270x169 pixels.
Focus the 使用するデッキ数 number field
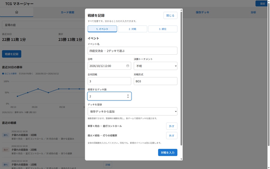click(x=109, y=96)
